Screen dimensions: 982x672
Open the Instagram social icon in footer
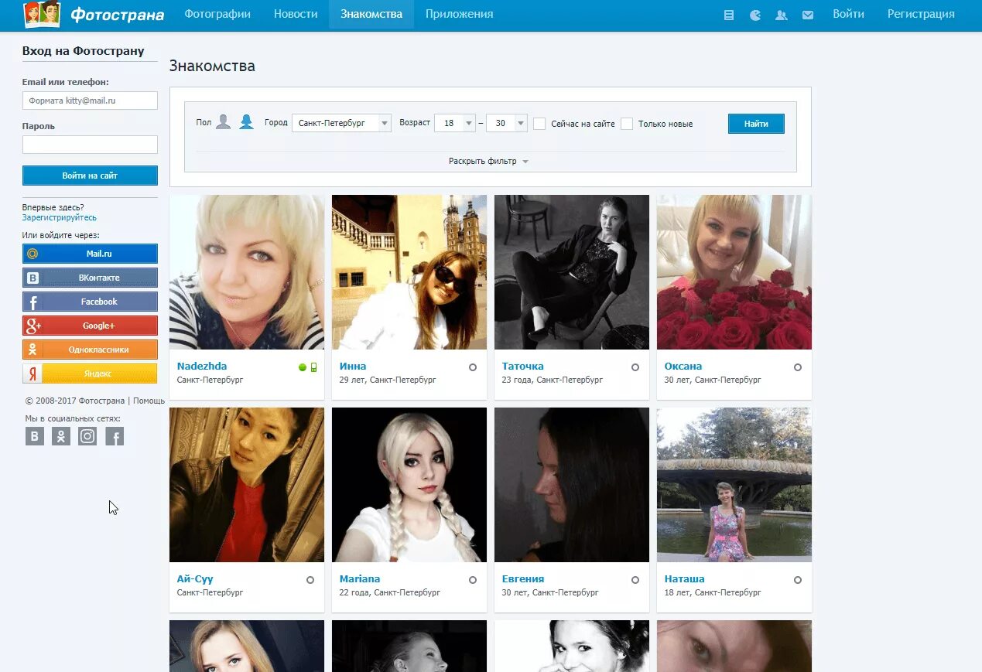(87, 436)
